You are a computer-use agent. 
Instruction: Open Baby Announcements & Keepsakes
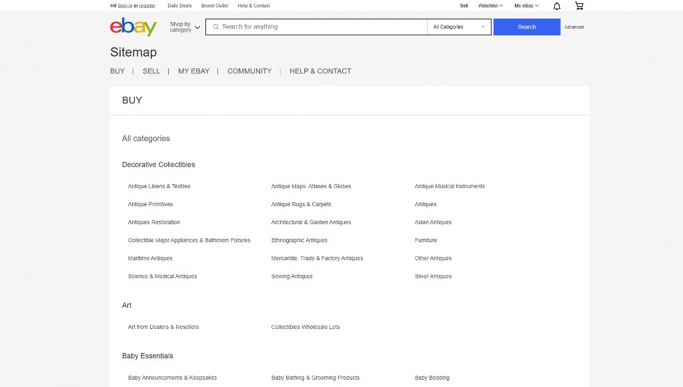click(x=172, y=378)
